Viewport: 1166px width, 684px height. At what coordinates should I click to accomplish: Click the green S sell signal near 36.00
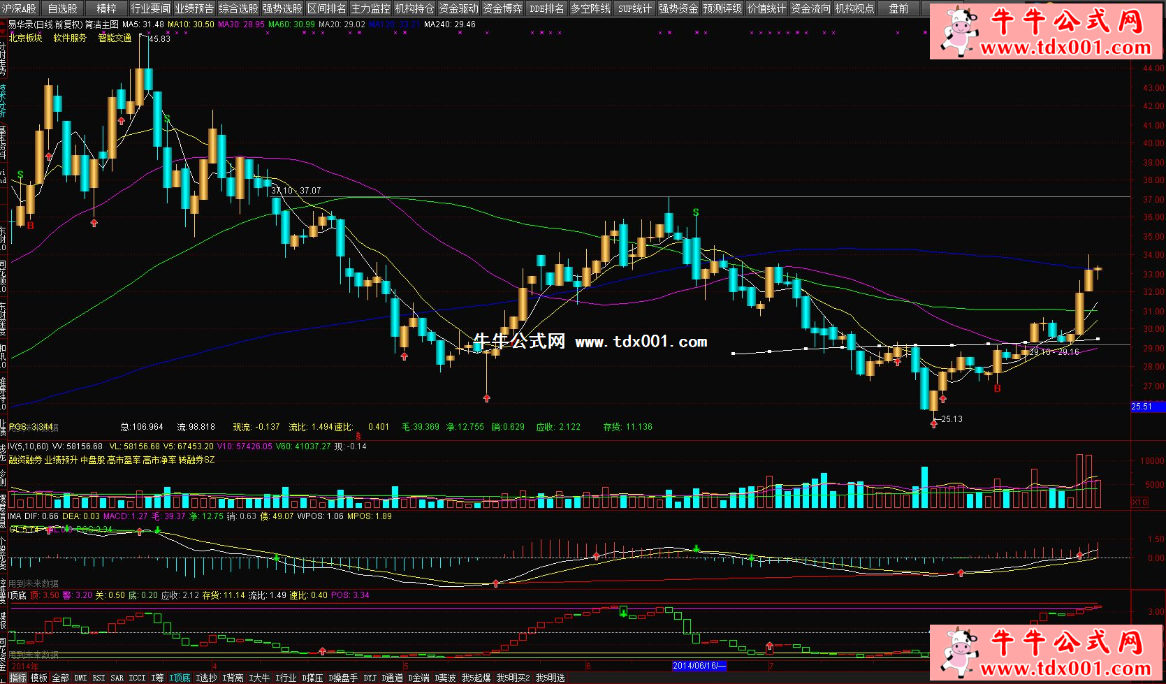click(695, 212)
